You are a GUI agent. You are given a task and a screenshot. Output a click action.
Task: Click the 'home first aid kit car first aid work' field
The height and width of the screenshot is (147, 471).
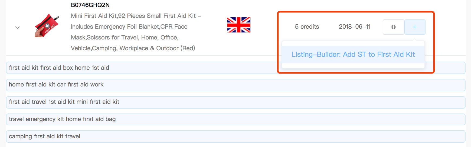[x=235, y=85]
